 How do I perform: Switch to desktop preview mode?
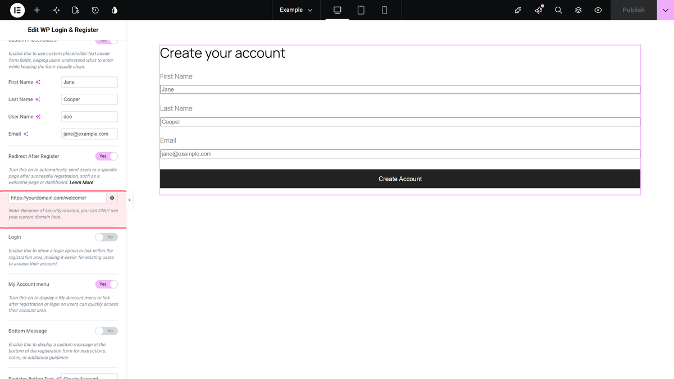pos(338,10)
